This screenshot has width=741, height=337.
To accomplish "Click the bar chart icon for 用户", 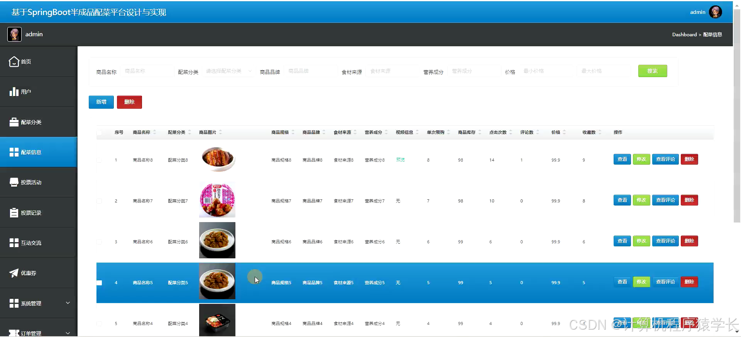I will [14, 91].
